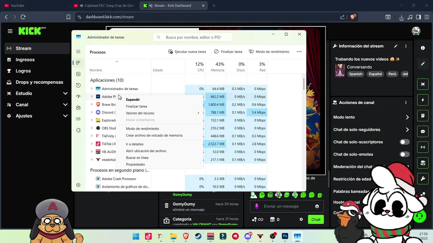Screen dimensions: 433x243
Task: Open Steam from the Windows taskbar
Action: (198, 237)
